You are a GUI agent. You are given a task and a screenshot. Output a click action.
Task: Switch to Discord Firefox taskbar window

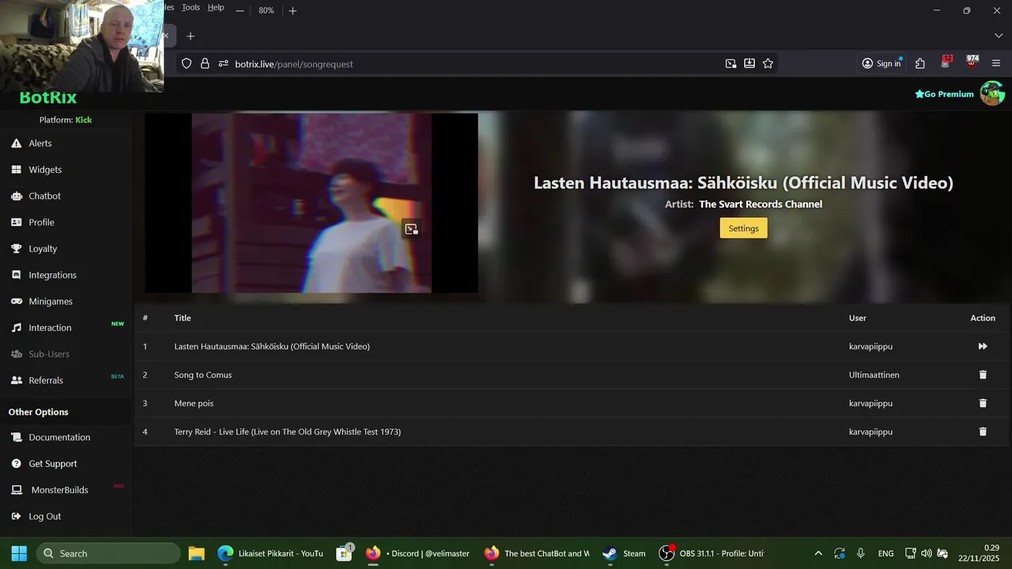click(x=417, y=553)
